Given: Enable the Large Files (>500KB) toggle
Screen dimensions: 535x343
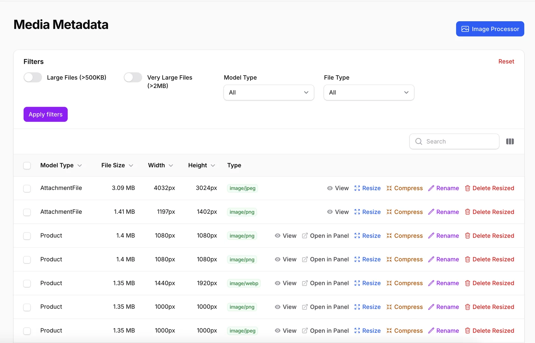Looking at the screenshot, I should pyautogui.click(x=32, y=77).
